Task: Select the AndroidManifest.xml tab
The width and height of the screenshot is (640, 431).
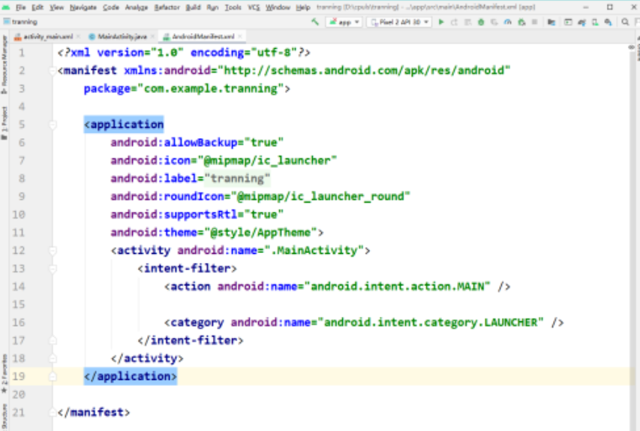Action: tap(199, 37)
